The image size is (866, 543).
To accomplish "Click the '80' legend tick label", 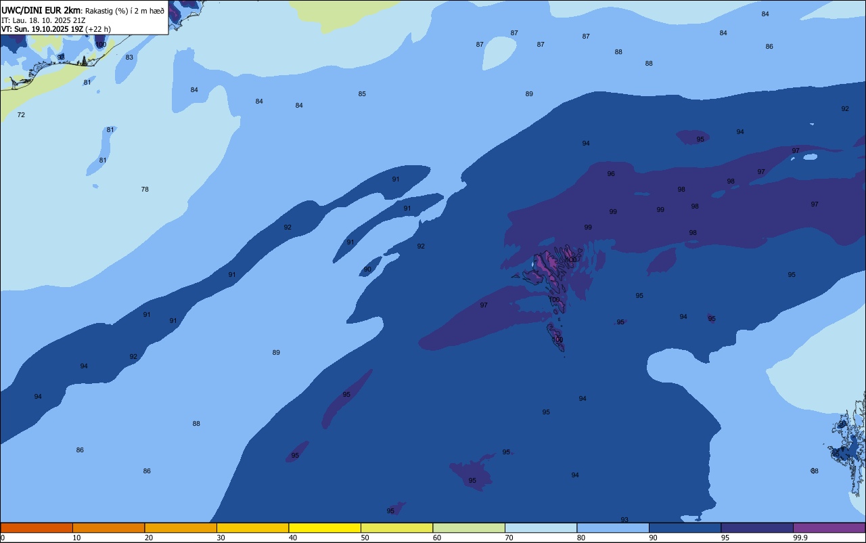I will click(x=581, y=538).
